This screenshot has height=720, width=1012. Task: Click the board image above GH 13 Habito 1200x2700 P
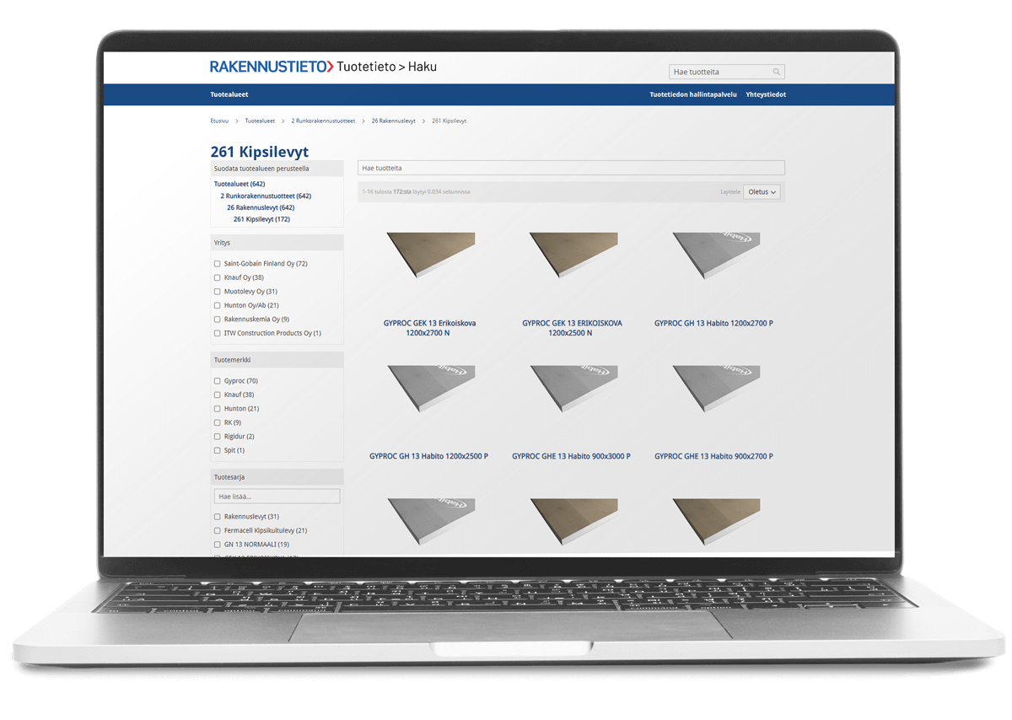(x=715, y=255)
